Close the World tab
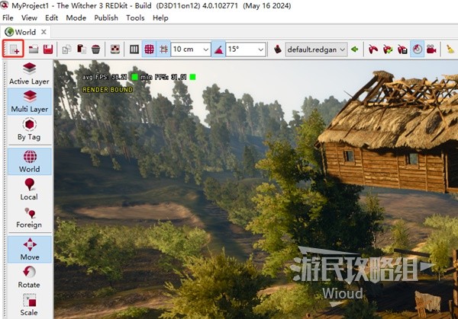This screenshot has width=458, height=319. 44,32
